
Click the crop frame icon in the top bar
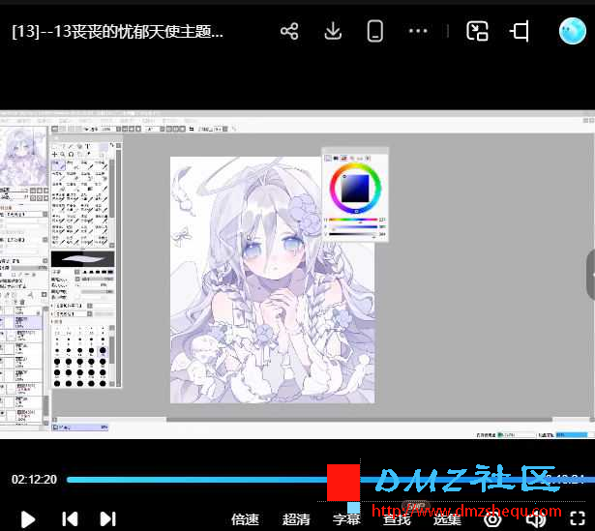(x=520, y=31)
